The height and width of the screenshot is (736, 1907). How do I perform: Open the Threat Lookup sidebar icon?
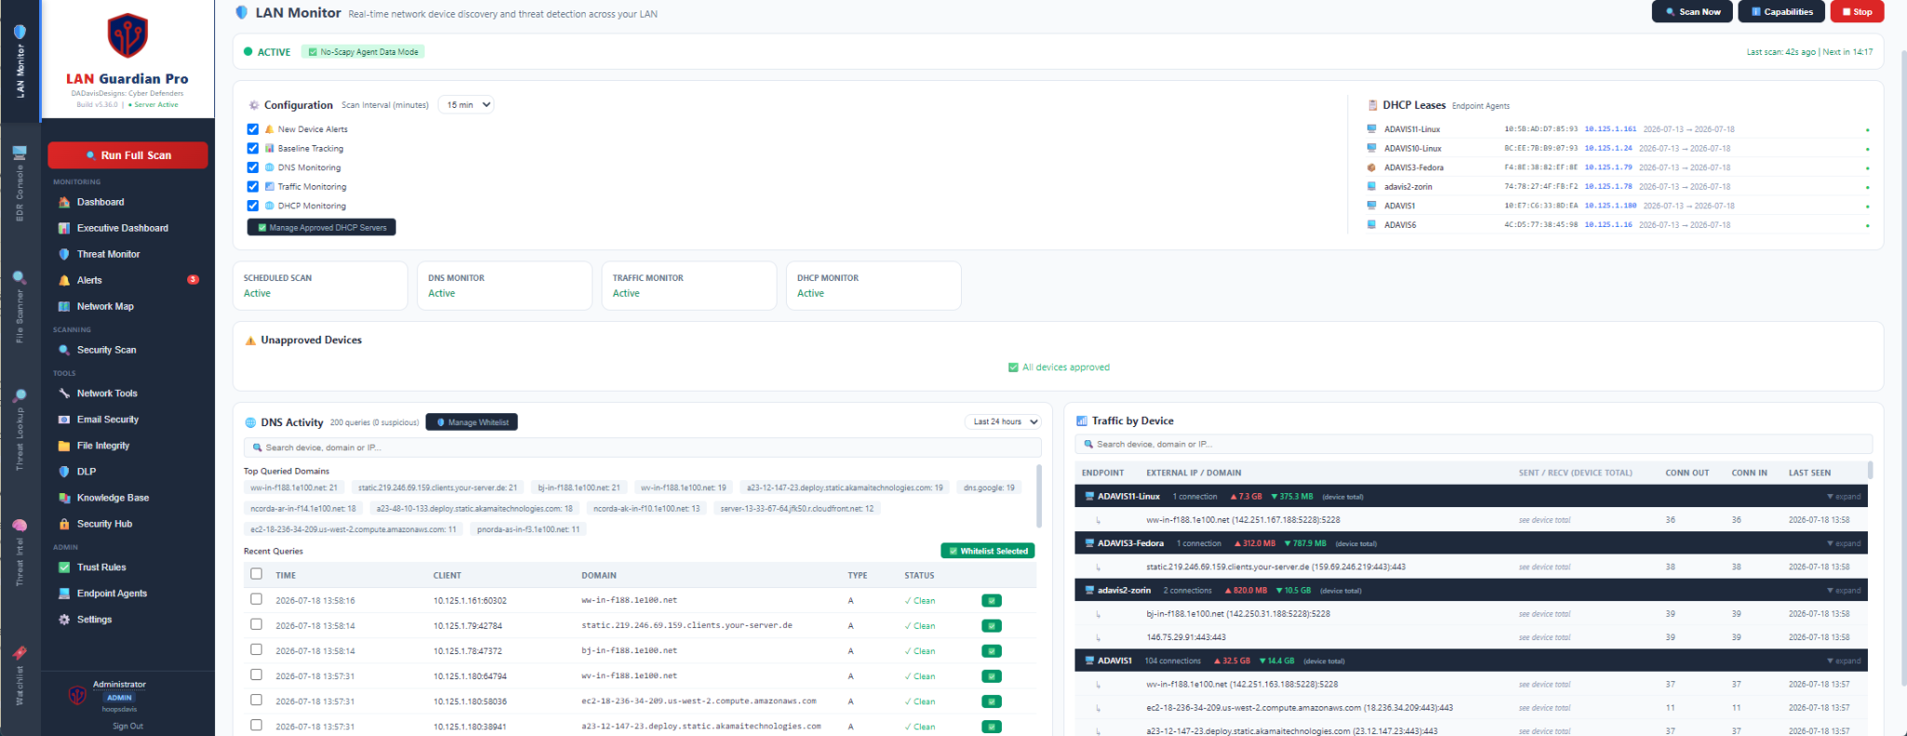pos(20,397)
